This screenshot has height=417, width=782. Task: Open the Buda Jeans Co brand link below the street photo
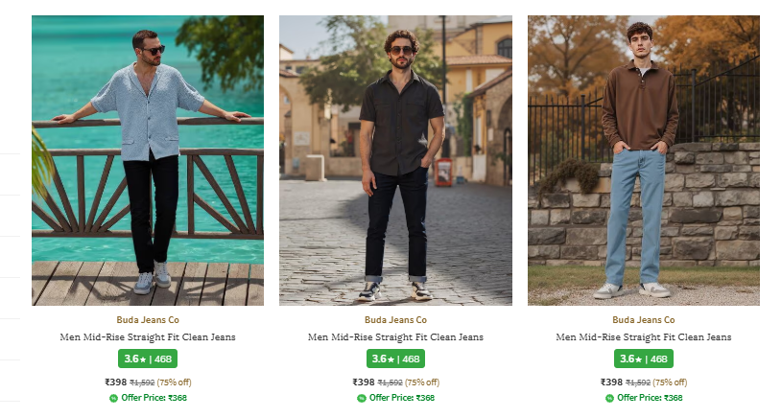point(395,320)
